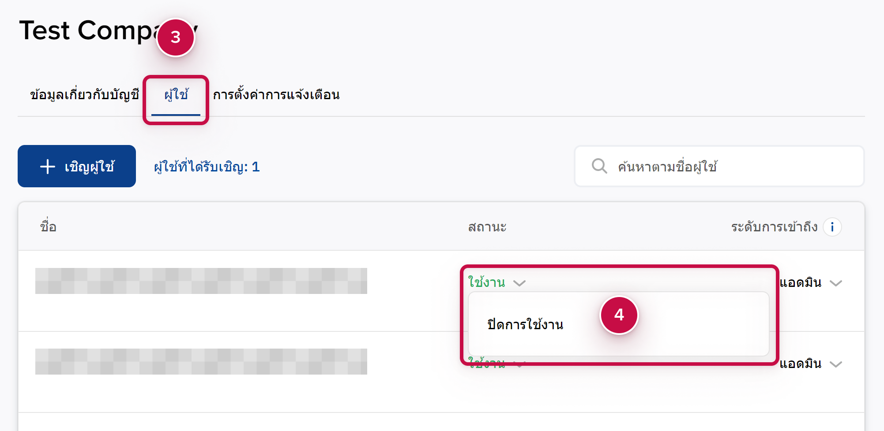This screenshot has height=431, width=884.
Task: Click the red step 3 badge
Action: click(176, 37)
